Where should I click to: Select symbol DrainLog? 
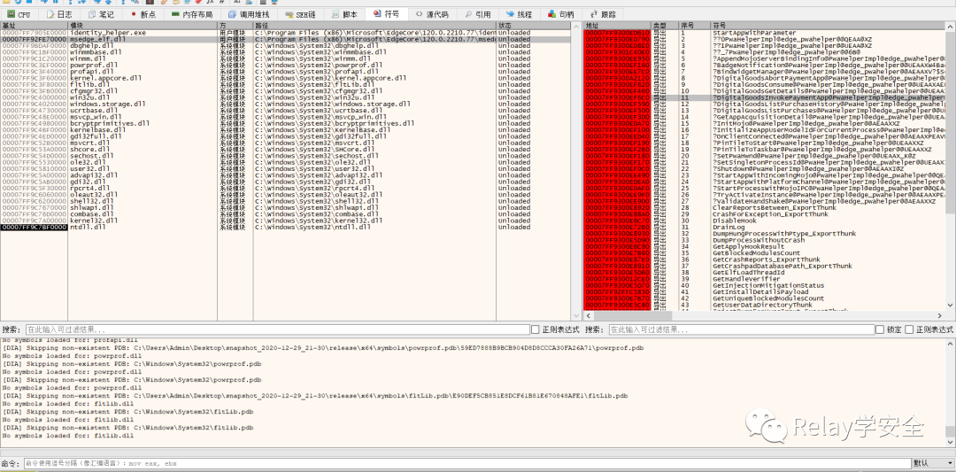tap(728, 228)
